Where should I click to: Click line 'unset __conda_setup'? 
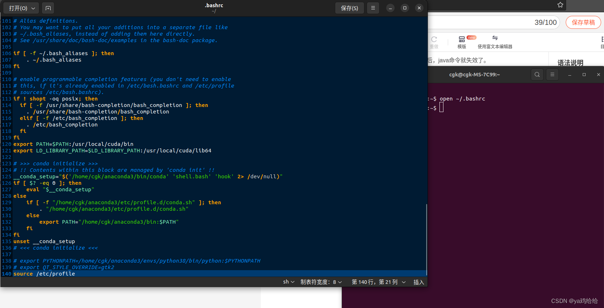pyautogui.click(x=44, y=241)
